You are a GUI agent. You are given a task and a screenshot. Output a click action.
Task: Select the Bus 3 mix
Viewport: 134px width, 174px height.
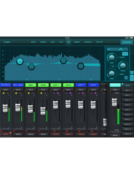point(127,100)
